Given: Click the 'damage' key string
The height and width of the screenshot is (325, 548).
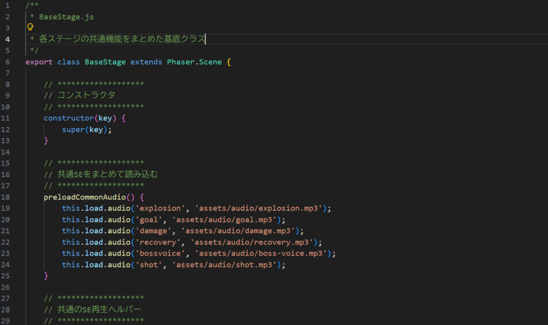Looking at the screenshot, I should click(x=153, y=231).
